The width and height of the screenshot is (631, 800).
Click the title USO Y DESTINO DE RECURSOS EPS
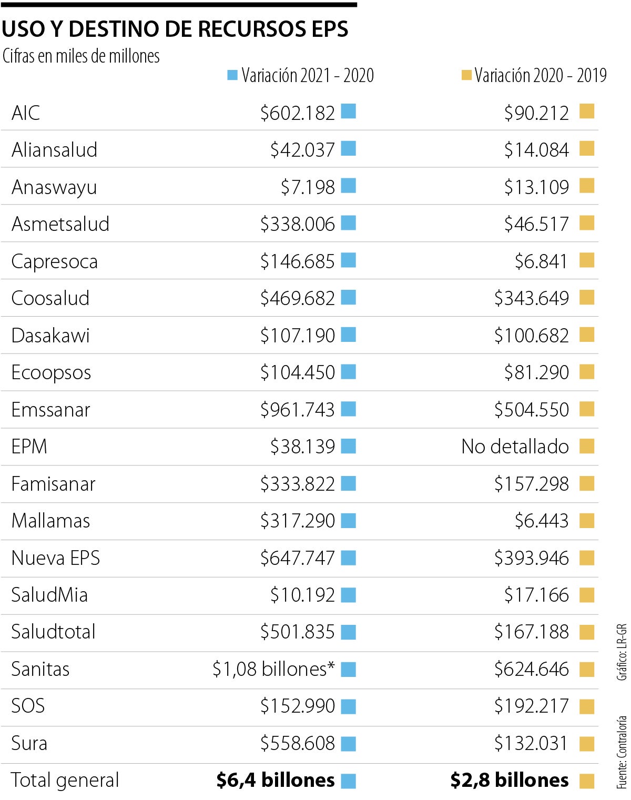[x=175, y=29]
